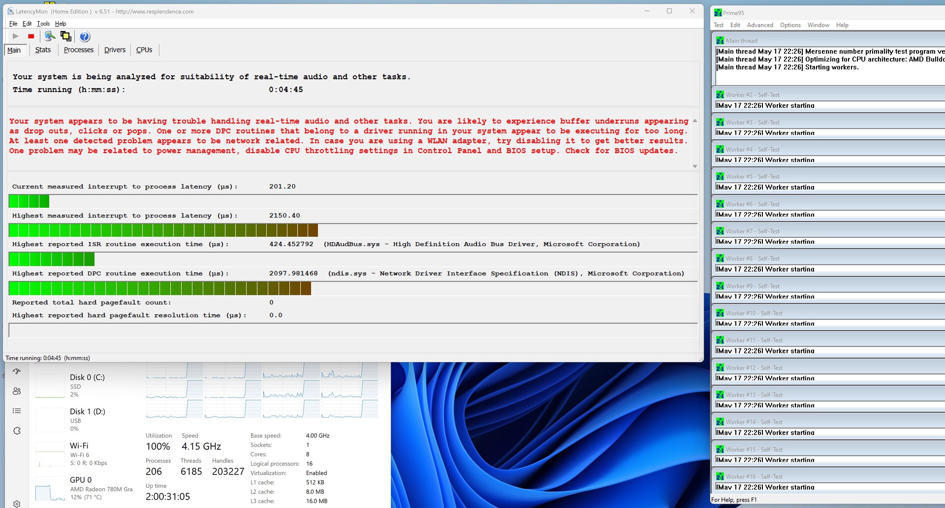Open the Prime95 Test menu

tap(719, 25)
